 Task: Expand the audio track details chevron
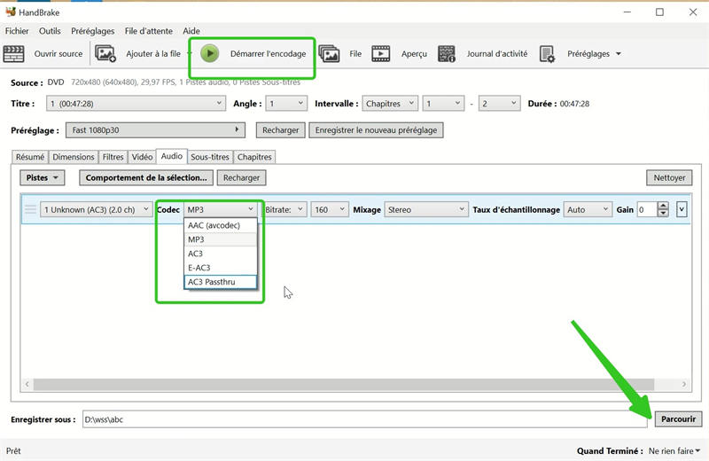(x=682, y=209)
